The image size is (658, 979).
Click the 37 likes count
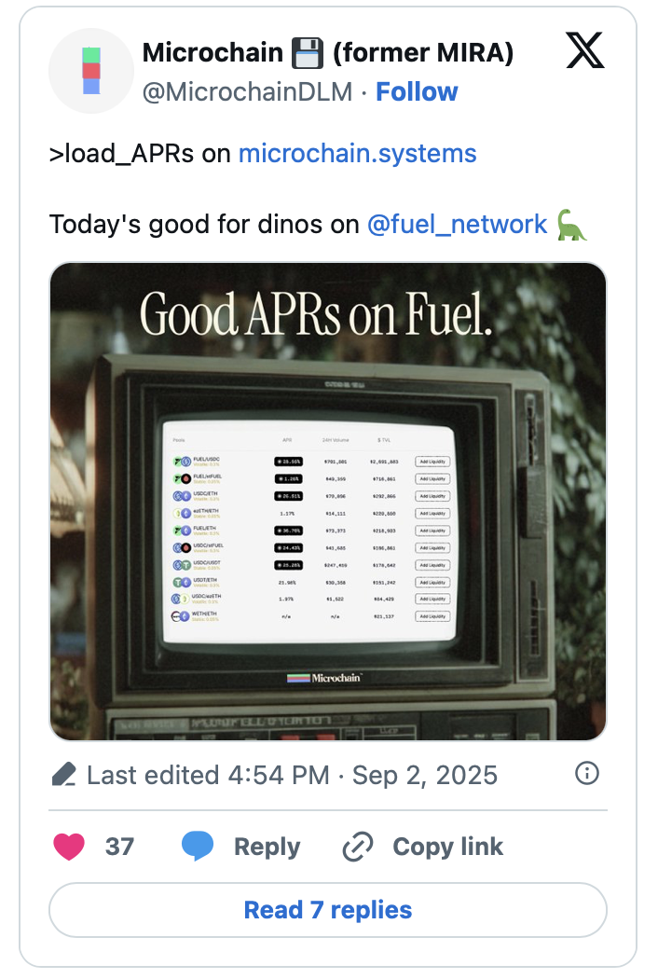point(119,847)
